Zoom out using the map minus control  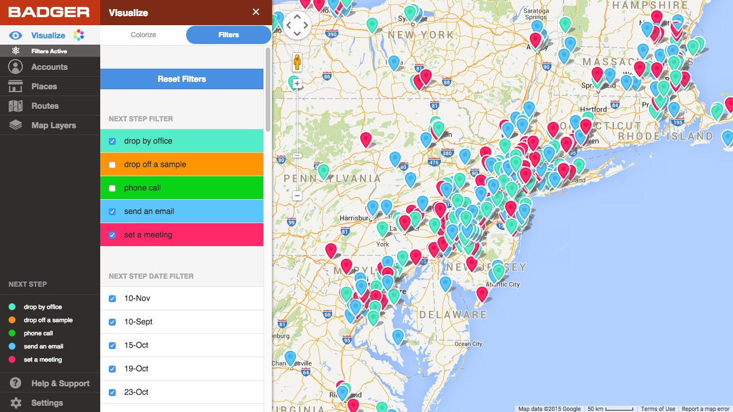pyautogui.click(x=297, y=195)
